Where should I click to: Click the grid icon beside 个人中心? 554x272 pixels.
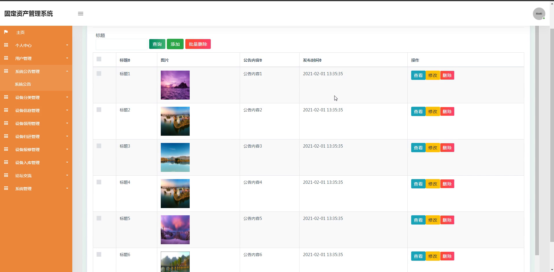pos(6,45)
